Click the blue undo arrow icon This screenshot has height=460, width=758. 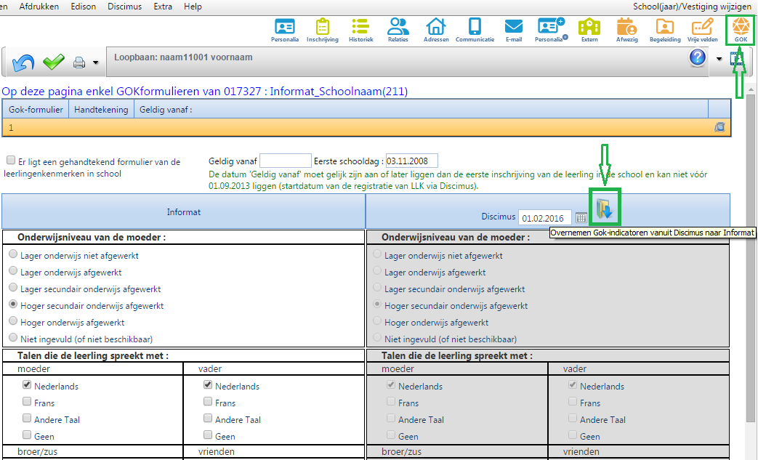pos(23,62)
